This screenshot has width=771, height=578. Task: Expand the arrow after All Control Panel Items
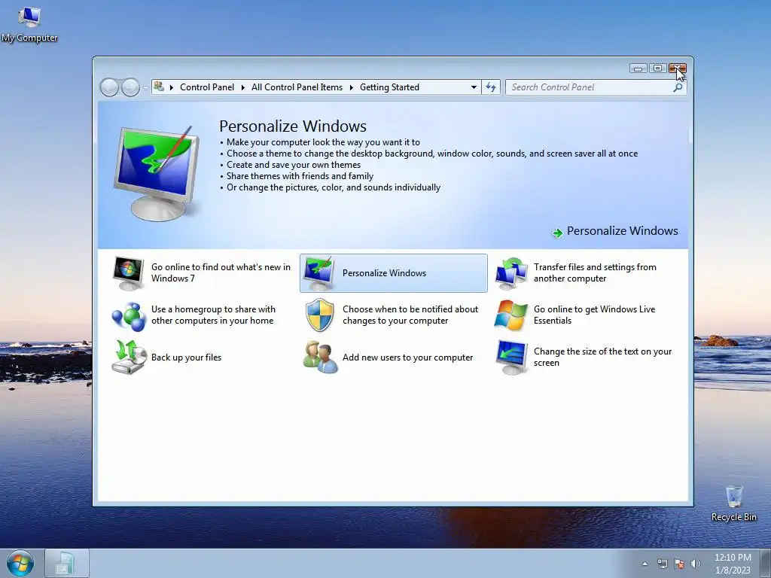coord(352,87)
